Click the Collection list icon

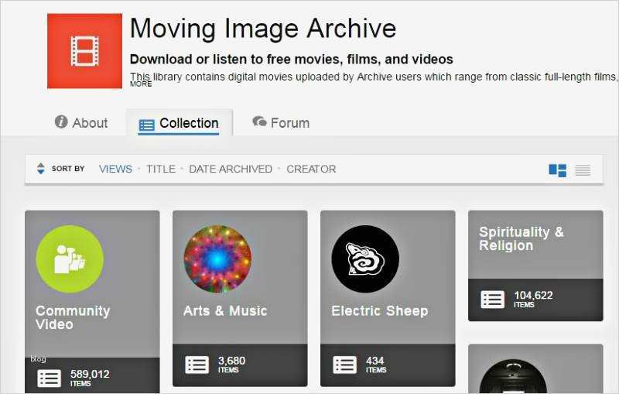146,125
